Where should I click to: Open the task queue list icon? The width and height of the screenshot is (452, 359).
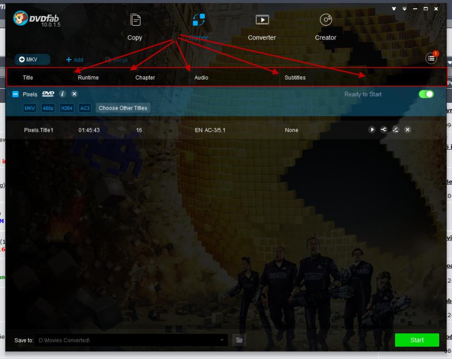[x=431, y=58]
